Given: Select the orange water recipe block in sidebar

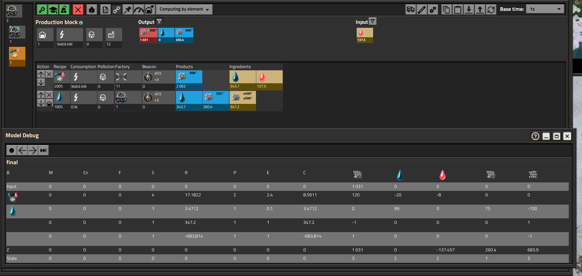Looking at the screenshot, I should coord(17,56).
